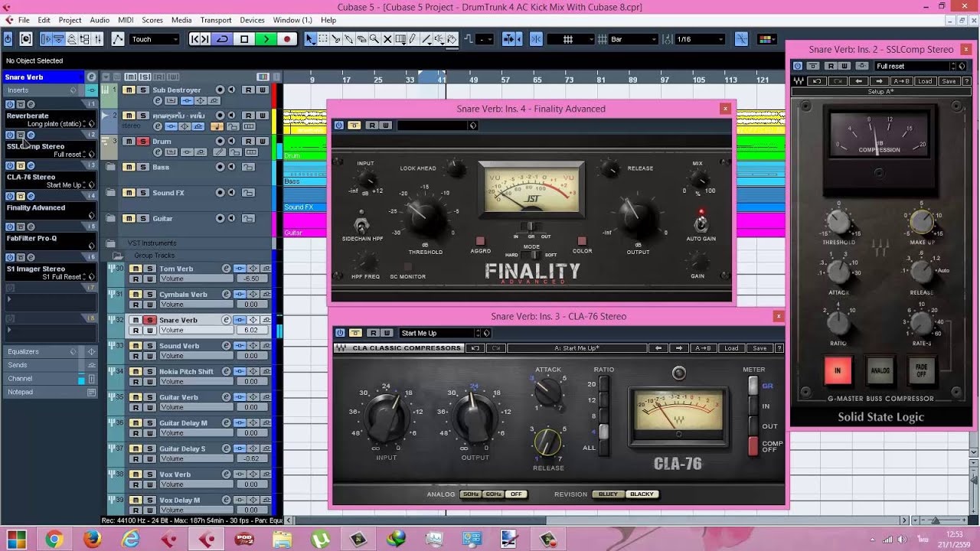The height and width of the screenshot is (551, 980).
Task: Open the File menu
Action: (x=23, y=20)
